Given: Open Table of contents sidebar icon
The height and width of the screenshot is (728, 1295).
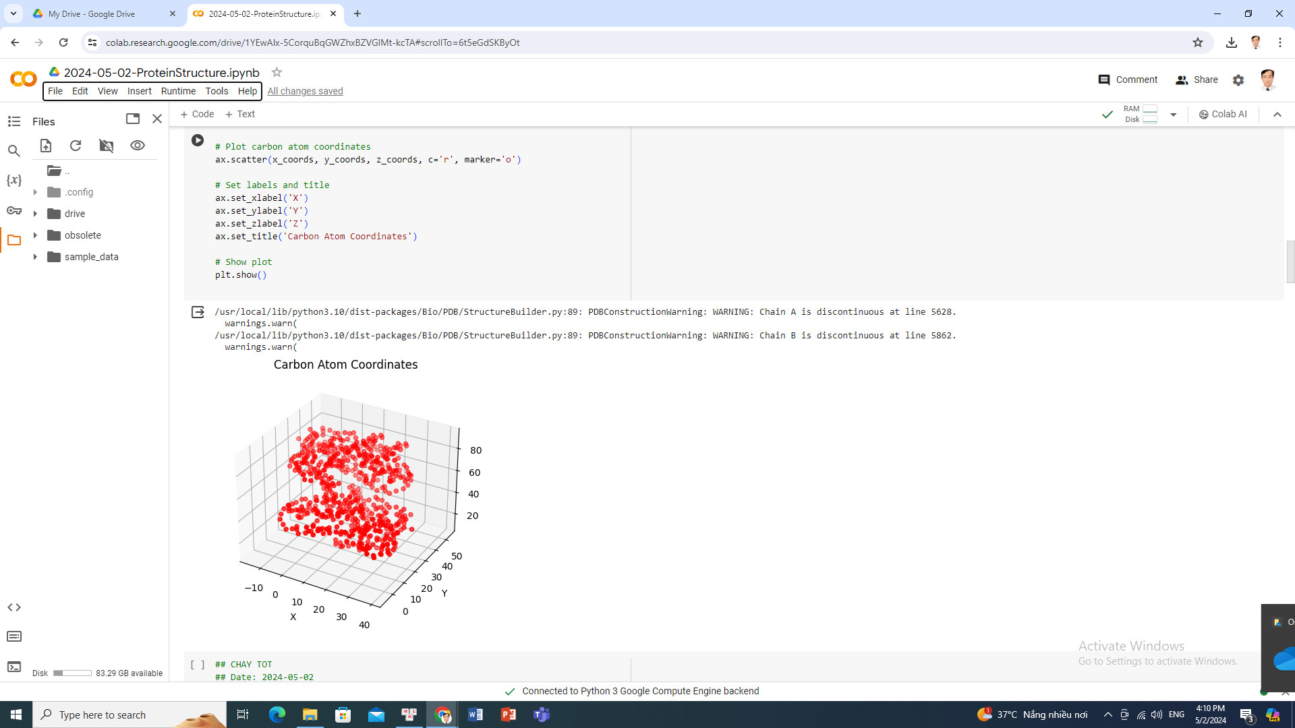Looking at the screenshot, I should point(14,121).
